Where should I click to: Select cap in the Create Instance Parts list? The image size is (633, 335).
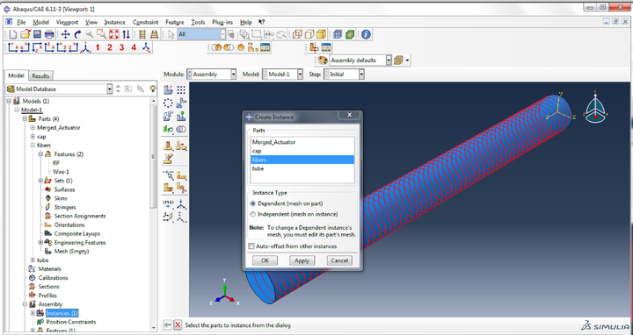[302, 151]
